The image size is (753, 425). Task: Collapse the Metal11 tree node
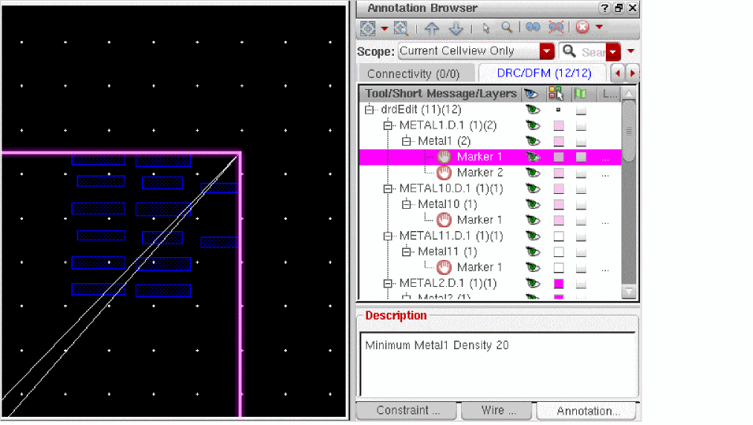pos(406,252)
